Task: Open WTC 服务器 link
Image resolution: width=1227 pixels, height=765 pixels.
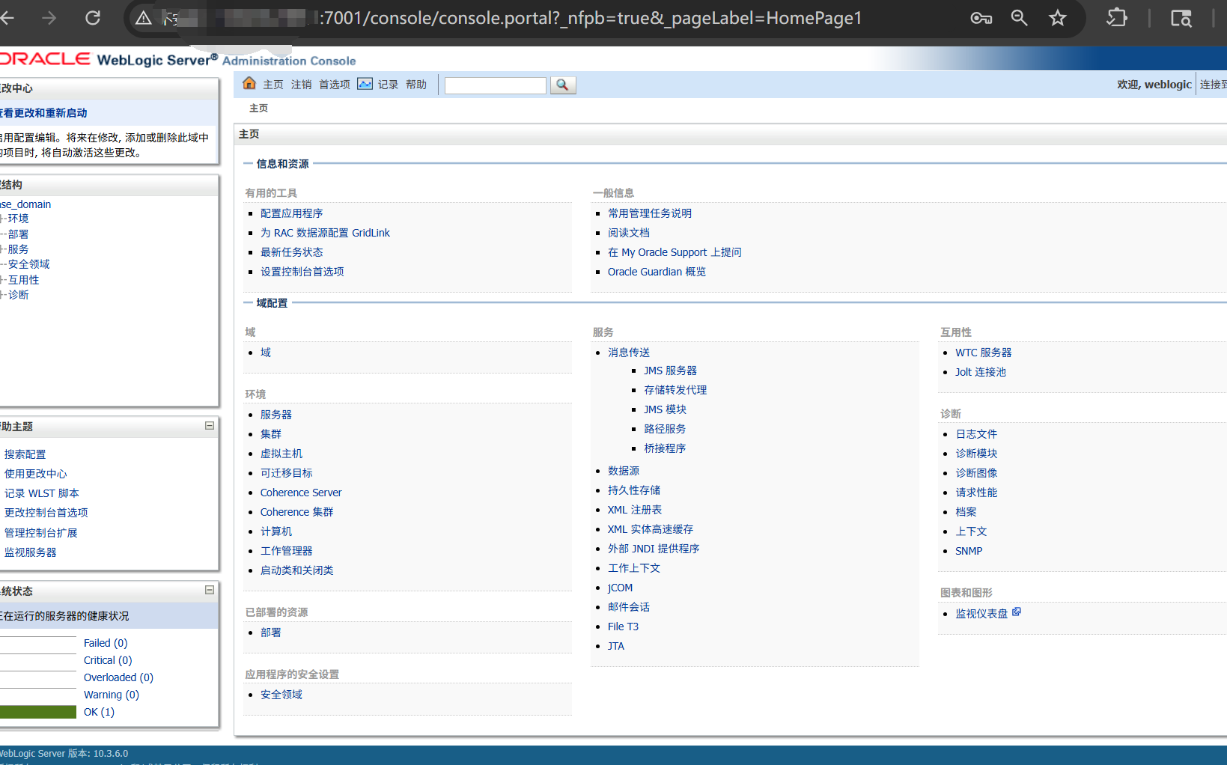Action: pos(983,353)
